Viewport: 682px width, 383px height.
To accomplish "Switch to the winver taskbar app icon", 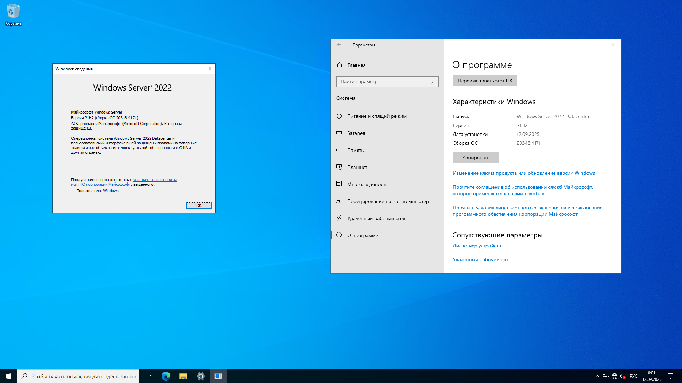I will [x=218, y=376].
